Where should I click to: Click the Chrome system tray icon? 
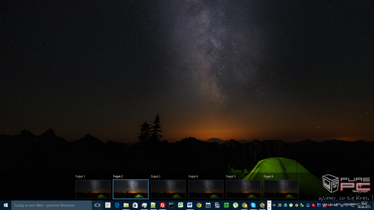coord(296,205)
